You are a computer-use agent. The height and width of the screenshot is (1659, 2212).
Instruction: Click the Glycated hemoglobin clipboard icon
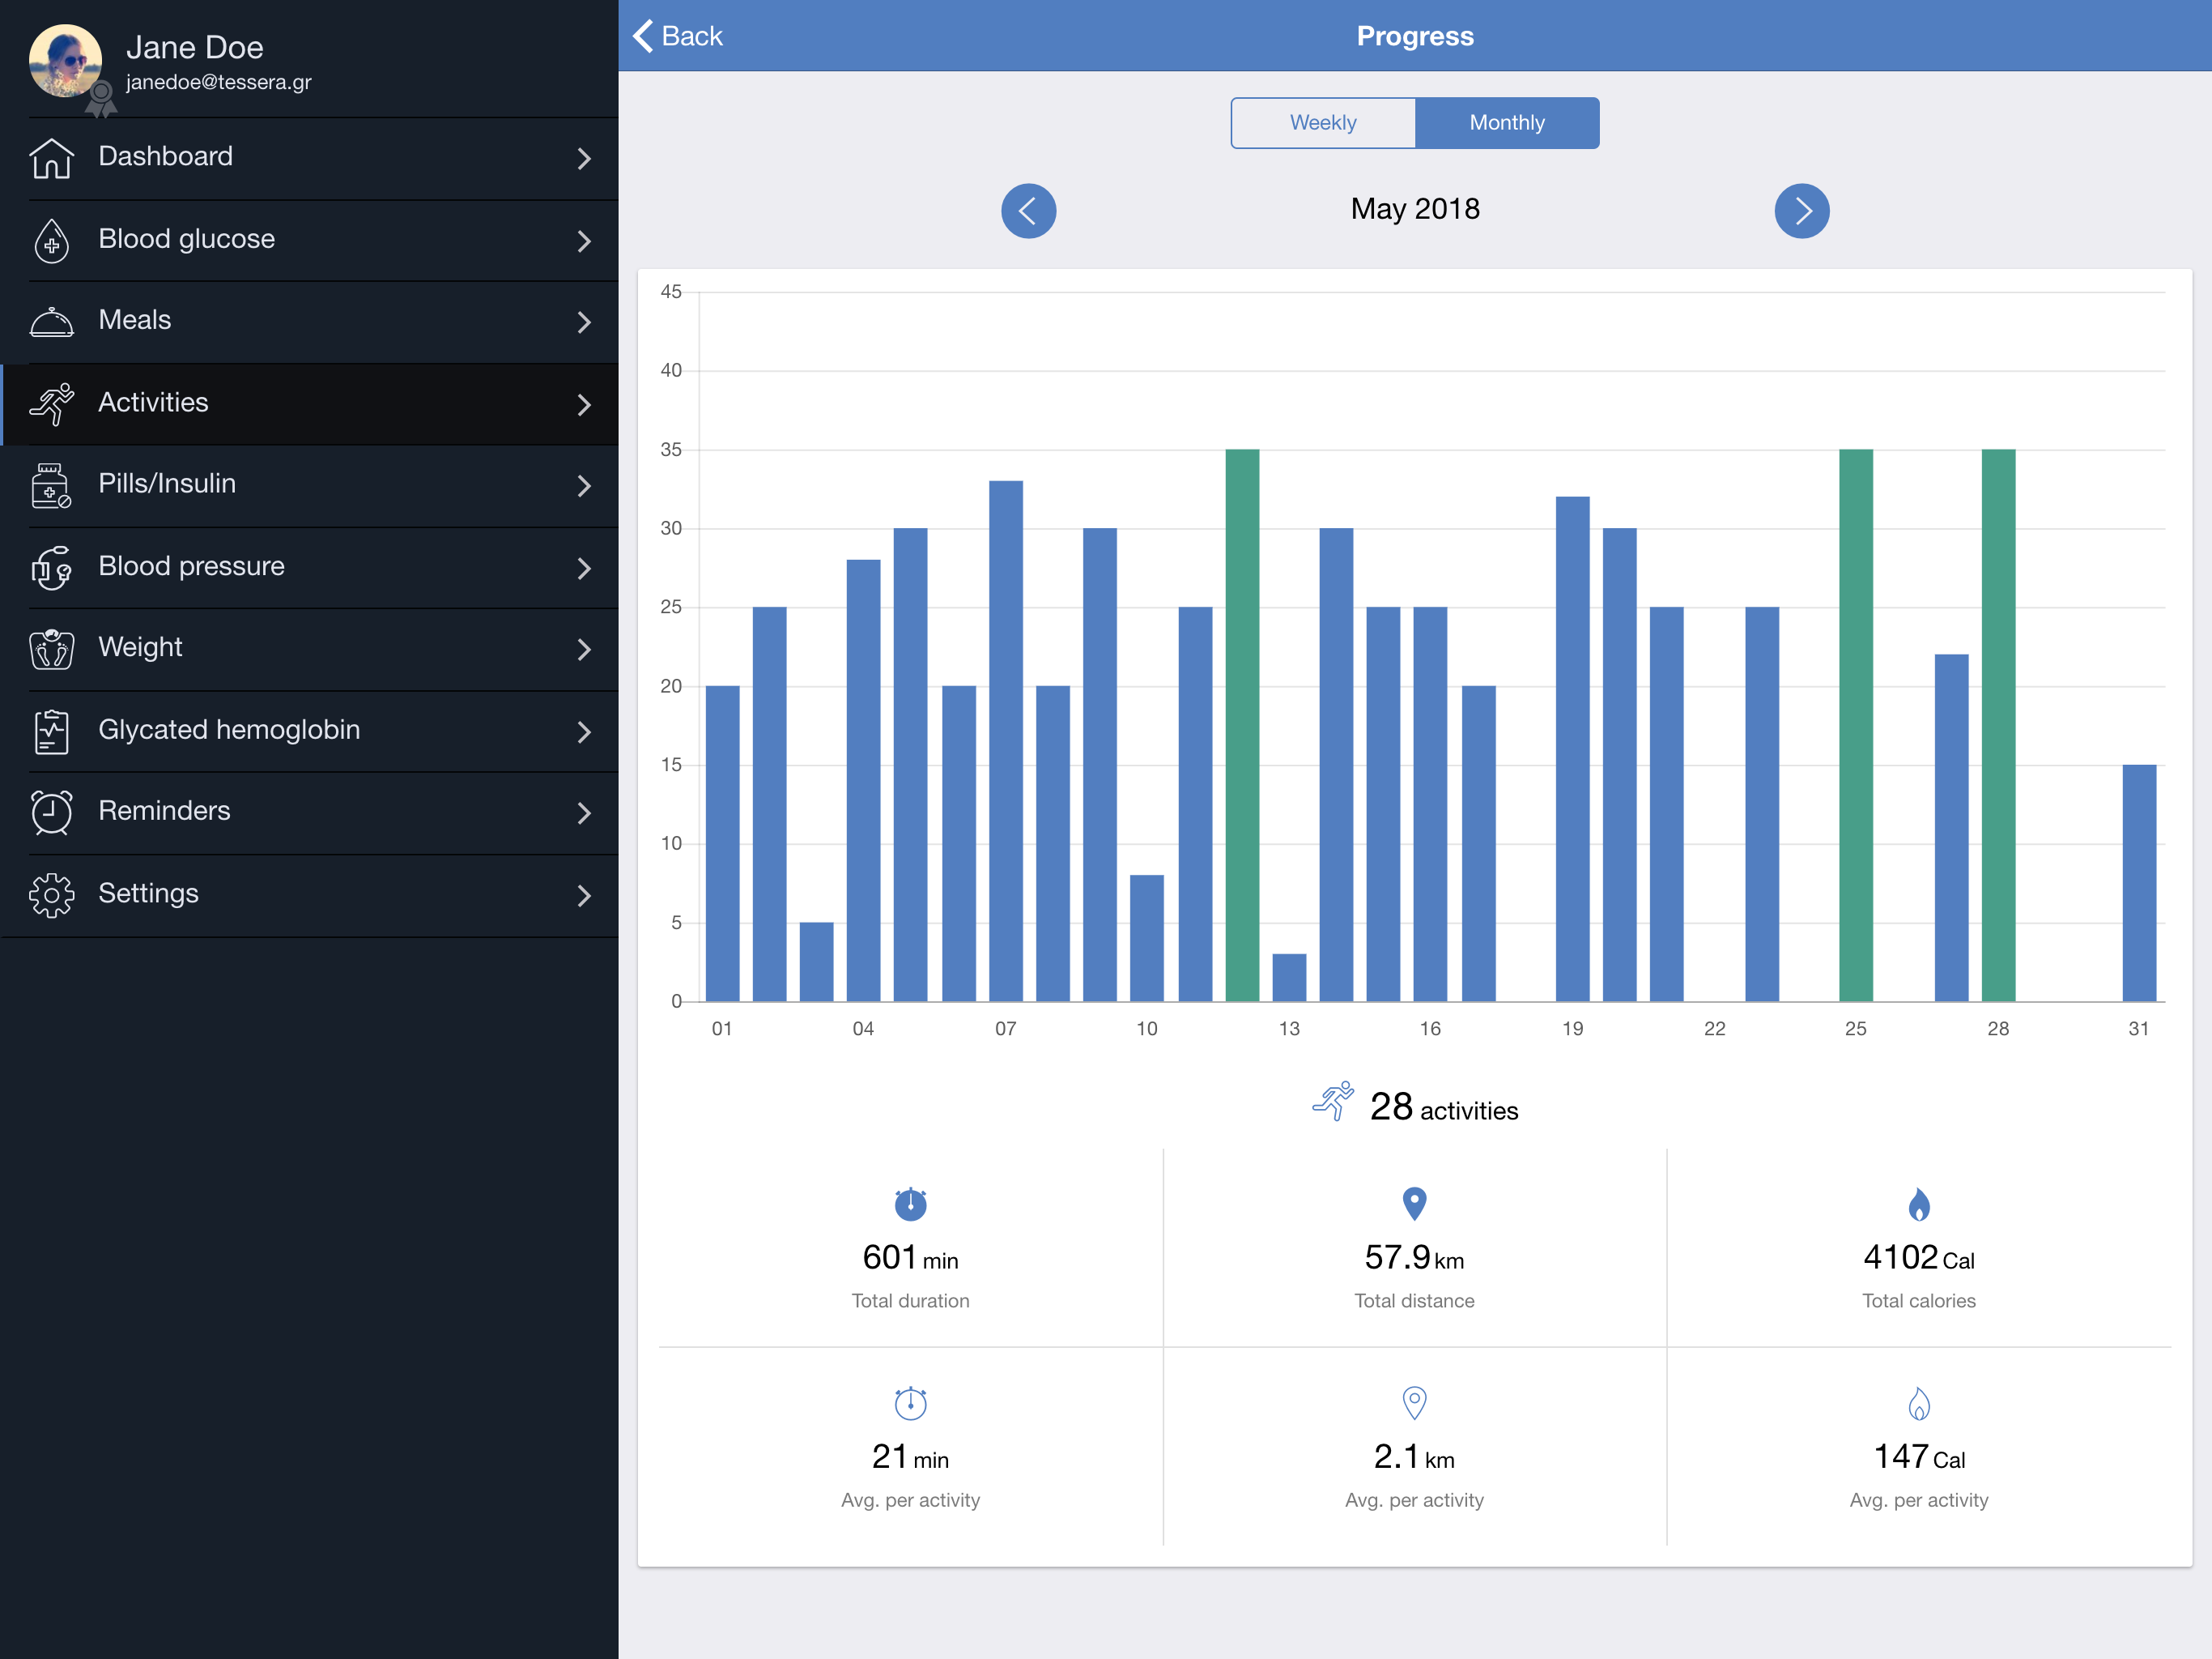click(x=51, y=731)
